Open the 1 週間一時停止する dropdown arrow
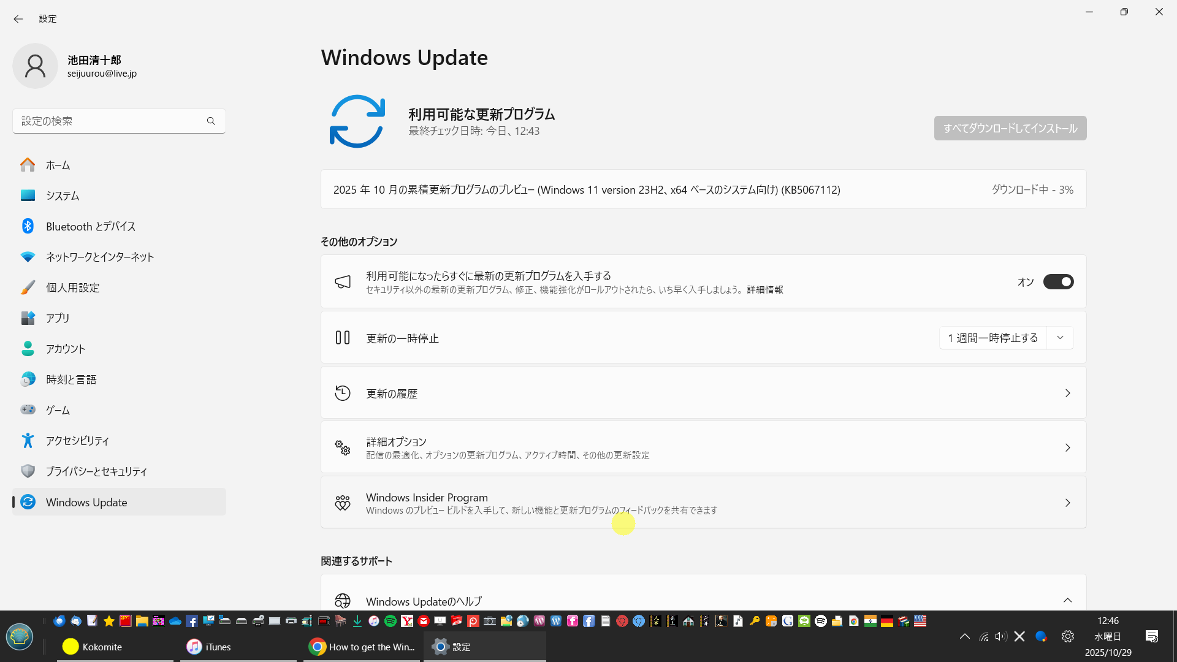This screenshot has height=662, width=1177. click(1060, 338)
